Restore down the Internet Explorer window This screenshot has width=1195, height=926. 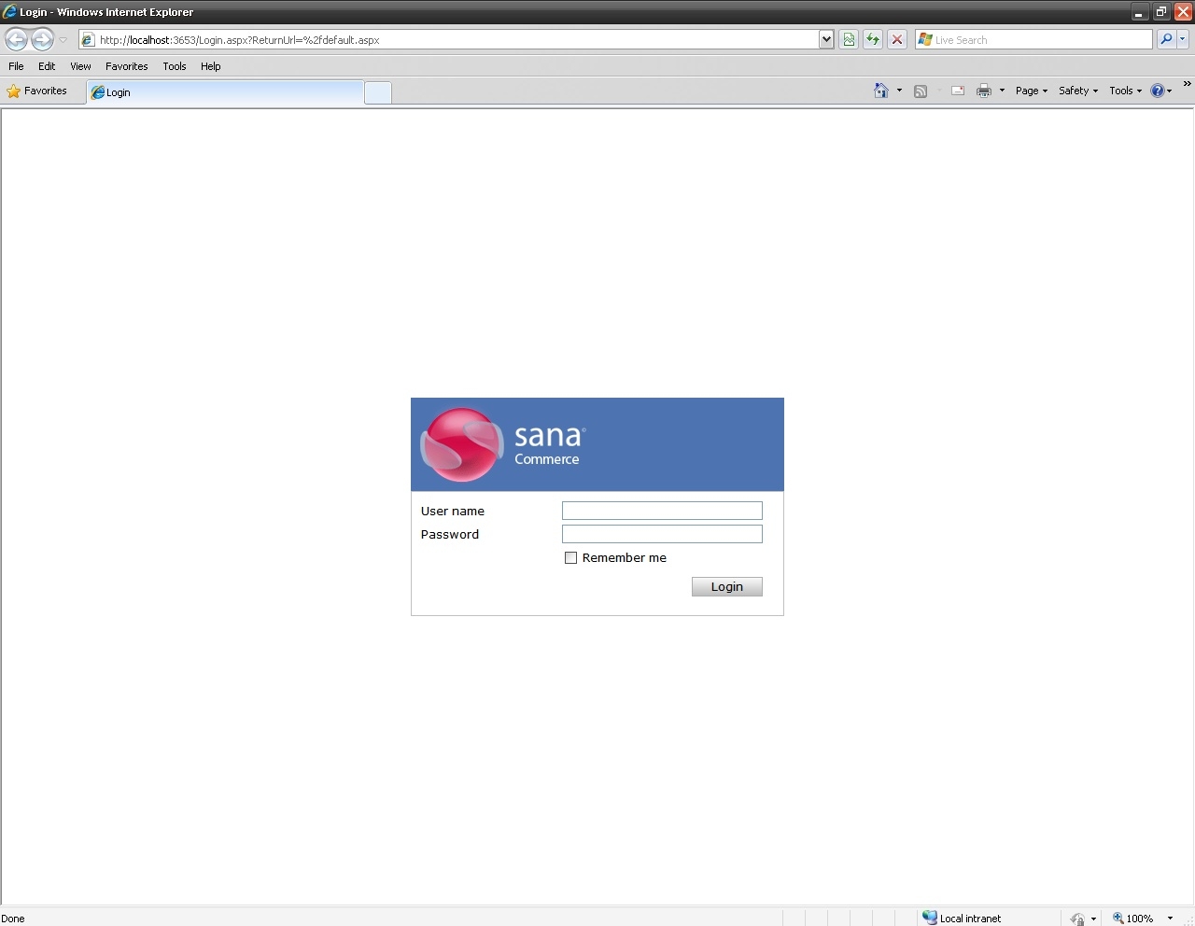[1160, 12]
